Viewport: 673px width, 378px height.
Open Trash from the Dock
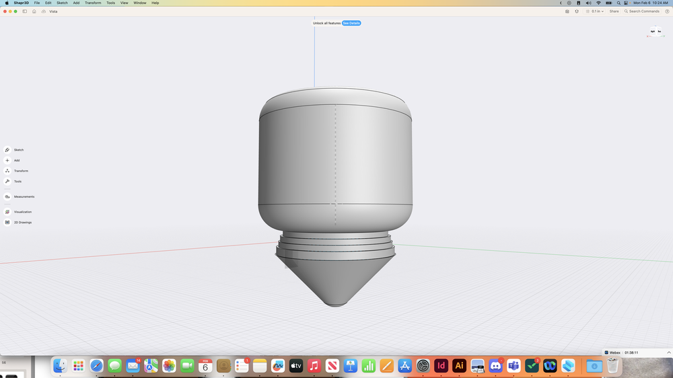pos(612,366)
